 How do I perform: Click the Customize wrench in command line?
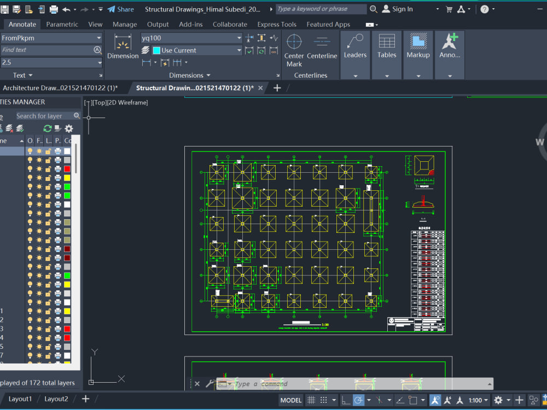(210, 384)
